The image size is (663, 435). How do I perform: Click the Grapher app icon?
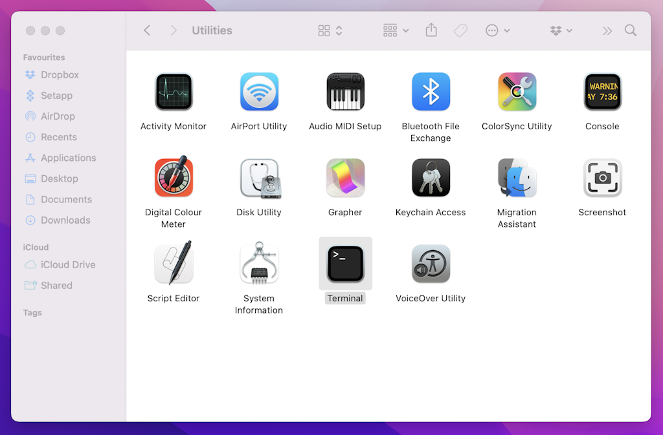(x=345, y=178)
